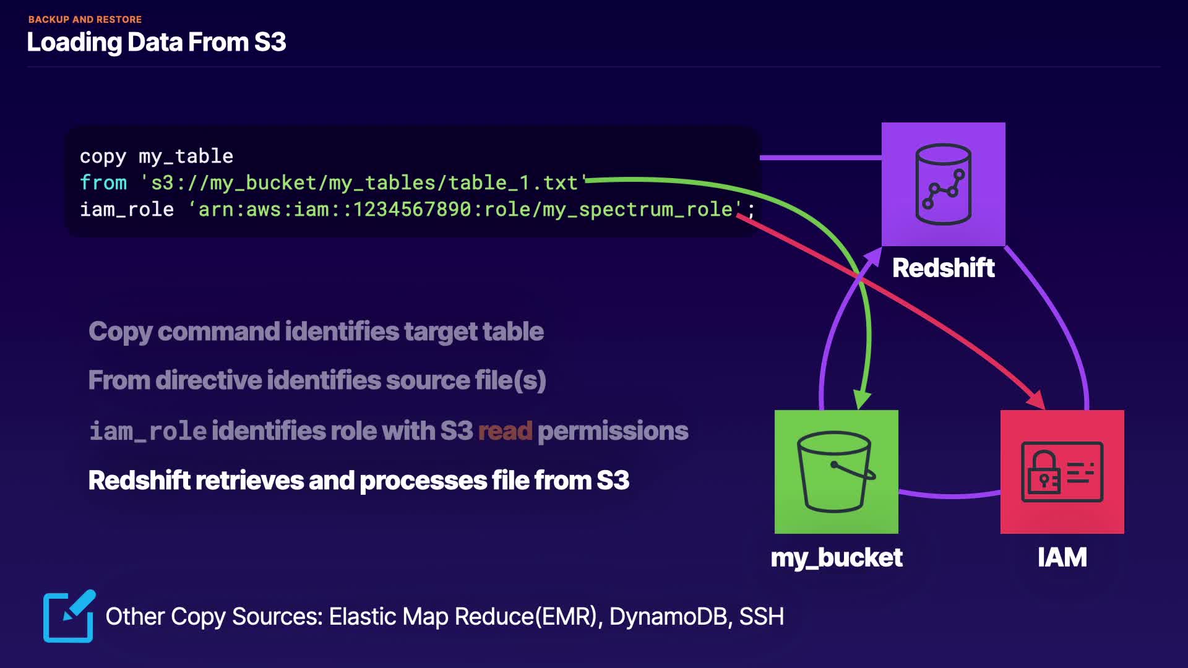Click the red IAM credentials icon
Image resolution: width=1188 pixels, height=668 pixels.
1062,471
